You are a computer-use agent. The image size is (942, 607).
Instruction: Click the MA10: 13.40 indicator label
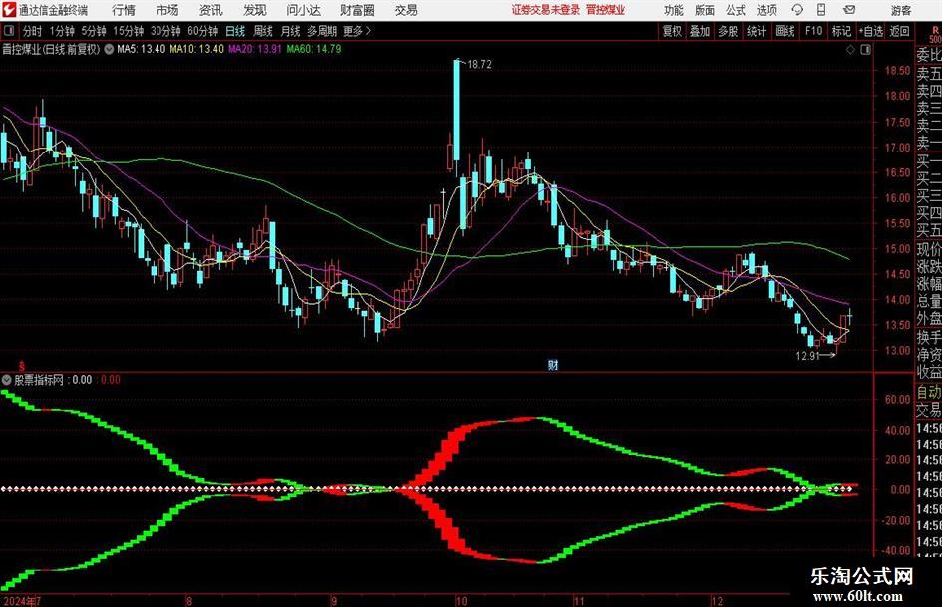tap(197, 49)
